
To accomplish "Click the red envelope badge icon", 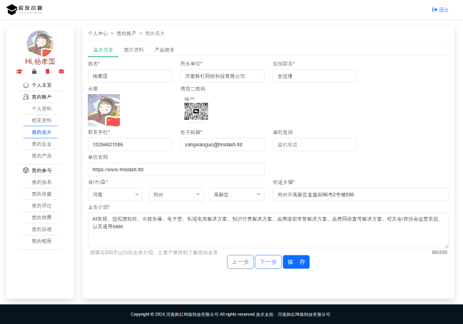I will (x=61, y=71).
